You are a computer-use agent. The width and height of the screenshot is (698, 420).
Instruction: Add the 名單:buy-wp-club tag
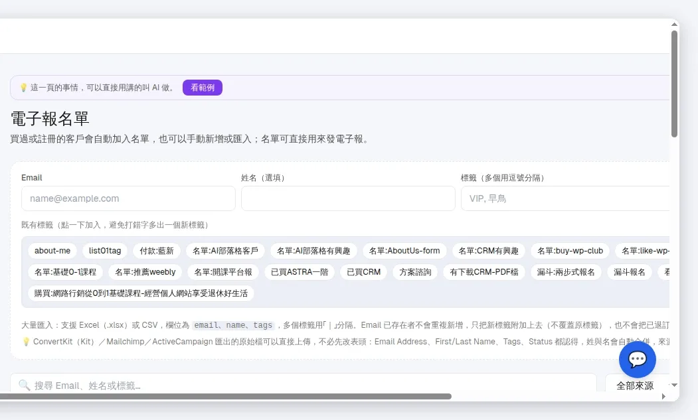(570, 251)
